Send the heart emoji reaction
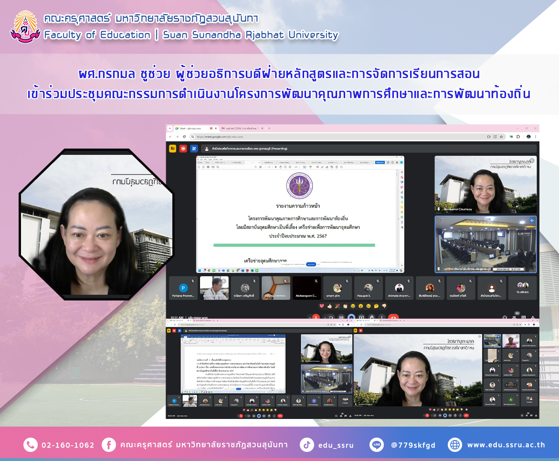Screen dimensions: 559x461 click(x=322, y=306)
